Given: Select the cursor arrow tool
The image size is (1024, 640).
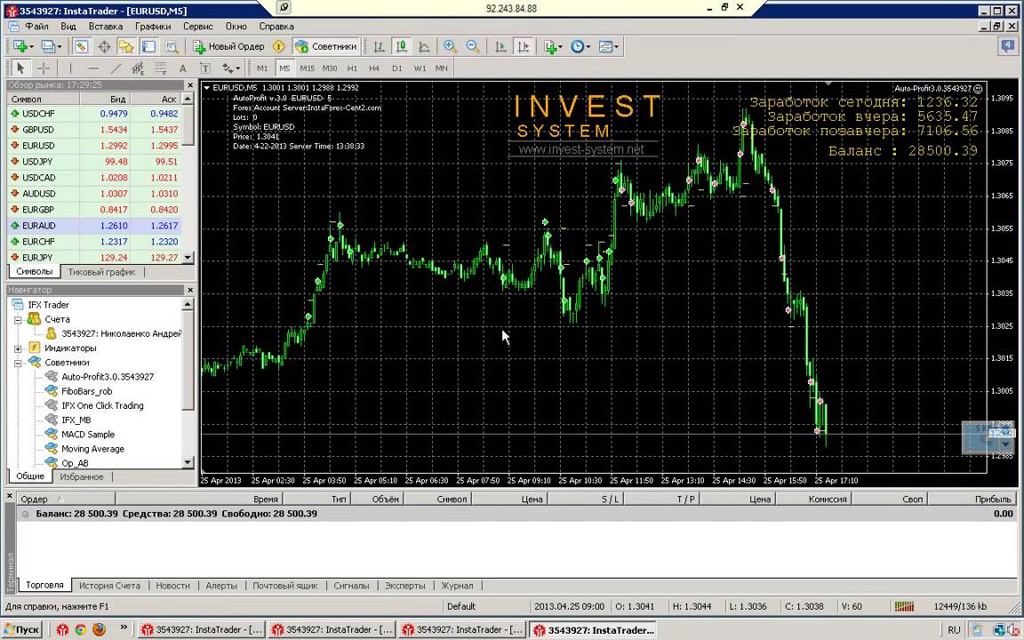Looking at the screenshot, I should (x=20, y=68).
